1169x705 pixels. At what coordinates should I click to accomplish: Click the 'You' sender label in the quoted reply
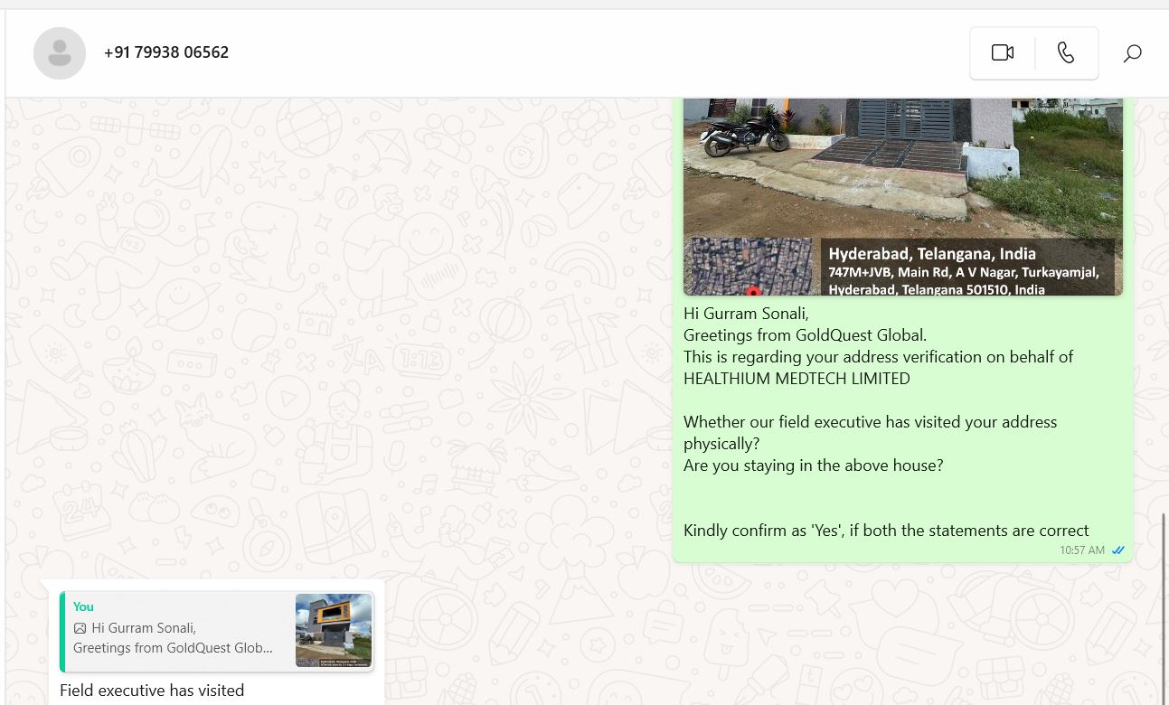click(x=83, y=606)
